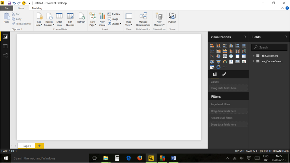The width and height of the screenshot is (290, 163).
Task: Select the clustered column chart visualization
Action: (231, 45)
